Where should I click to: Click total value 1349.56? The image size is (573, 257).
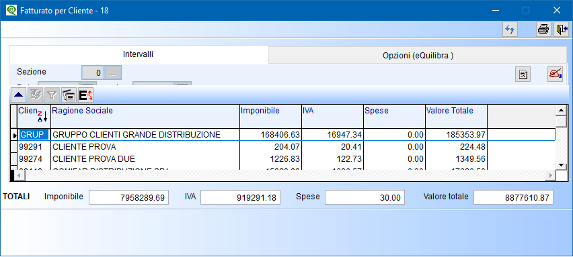tap(456, 159)
